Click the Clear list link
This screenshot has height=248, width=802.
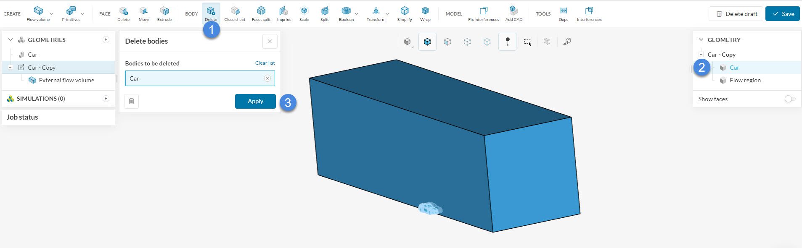click(x=265, y=63)
